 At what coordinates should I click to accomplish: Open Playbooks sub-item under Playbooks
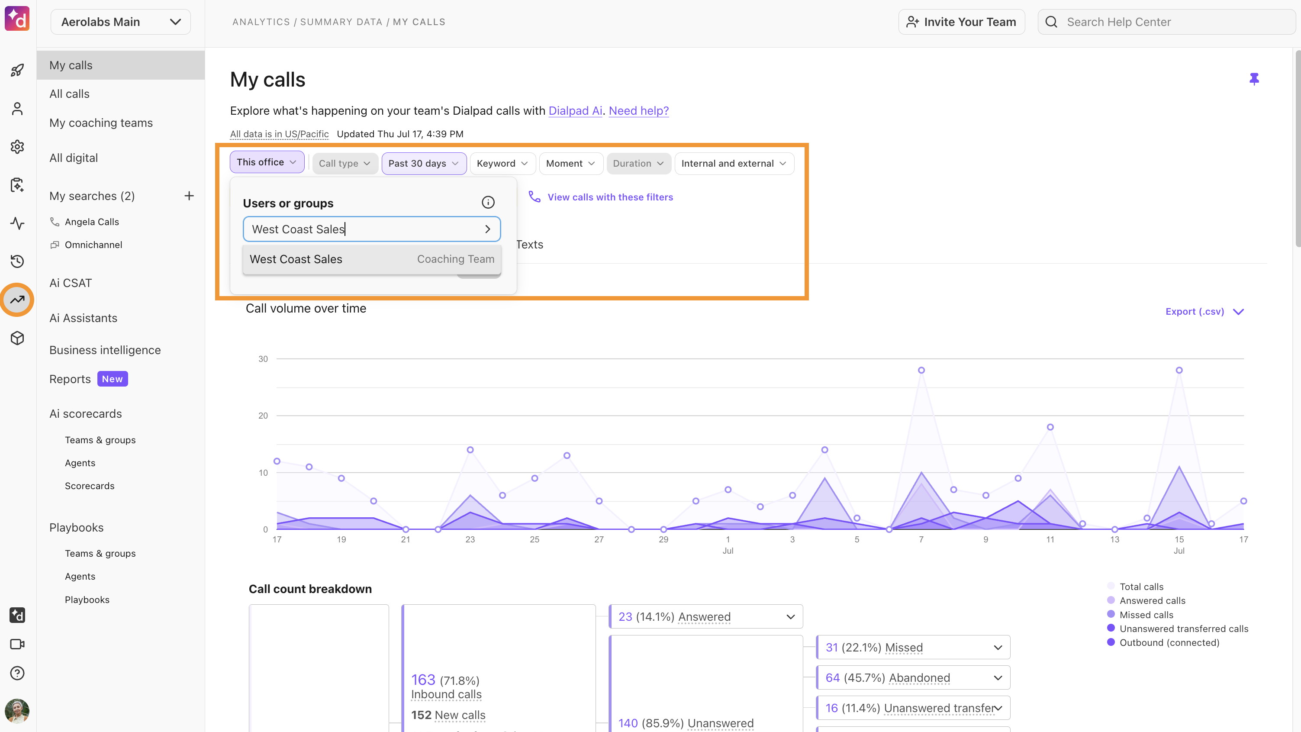coord(87,600)
